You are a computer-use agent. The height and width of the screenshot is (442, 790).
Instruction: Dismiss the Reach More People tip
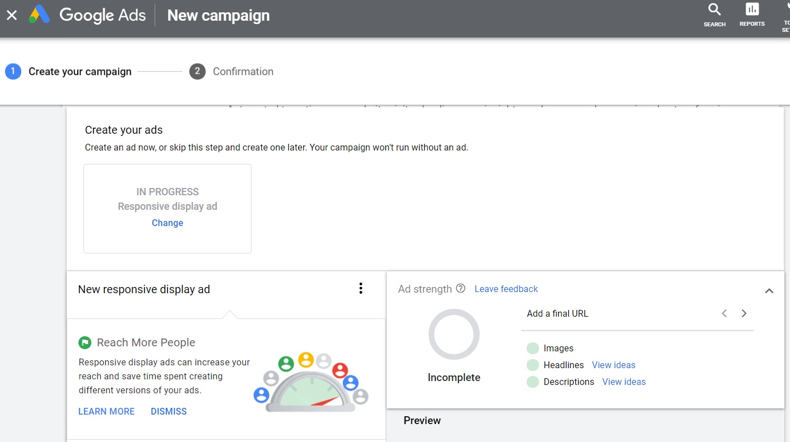(x=169, y=411)
